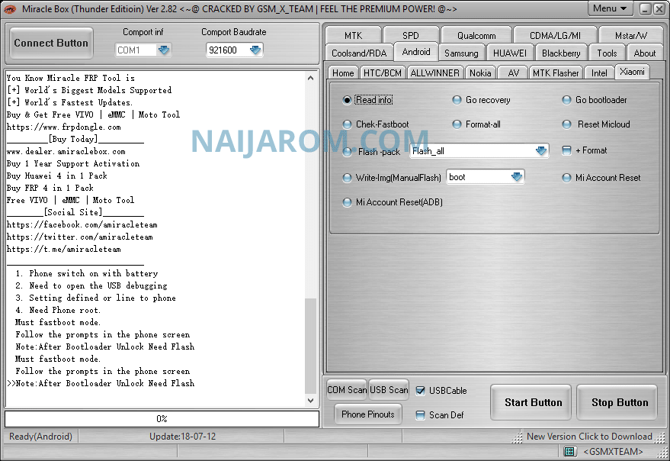The width and height of the screenshot is (670, 461).
Task: Go to the Home sub-tab
Action: pyautogui.click(x=343, y=73)
